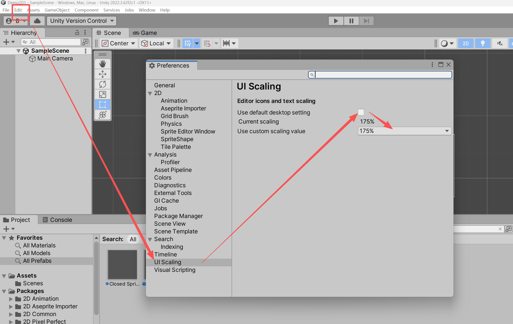Switch to the Console tab
This screenshot has height=324, width=513.
pyautogui.click(x=57, y=220)
